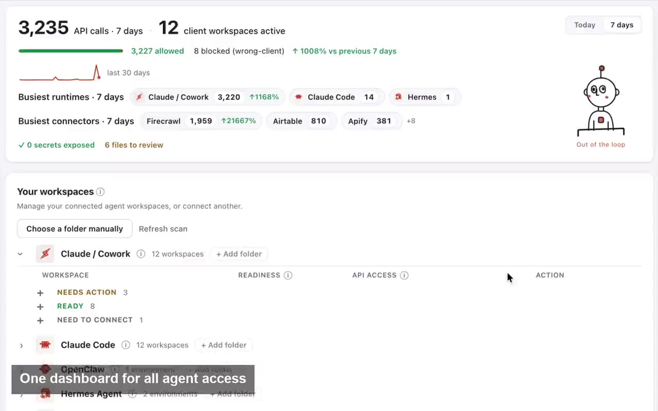Click the Claude / Cowork section logo icon

click(45, 254)
